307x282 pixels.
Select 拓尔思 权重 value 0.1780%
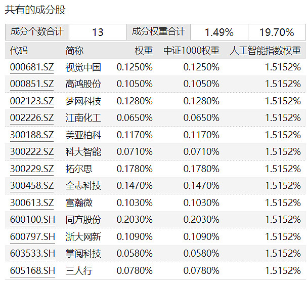point(135,169)
